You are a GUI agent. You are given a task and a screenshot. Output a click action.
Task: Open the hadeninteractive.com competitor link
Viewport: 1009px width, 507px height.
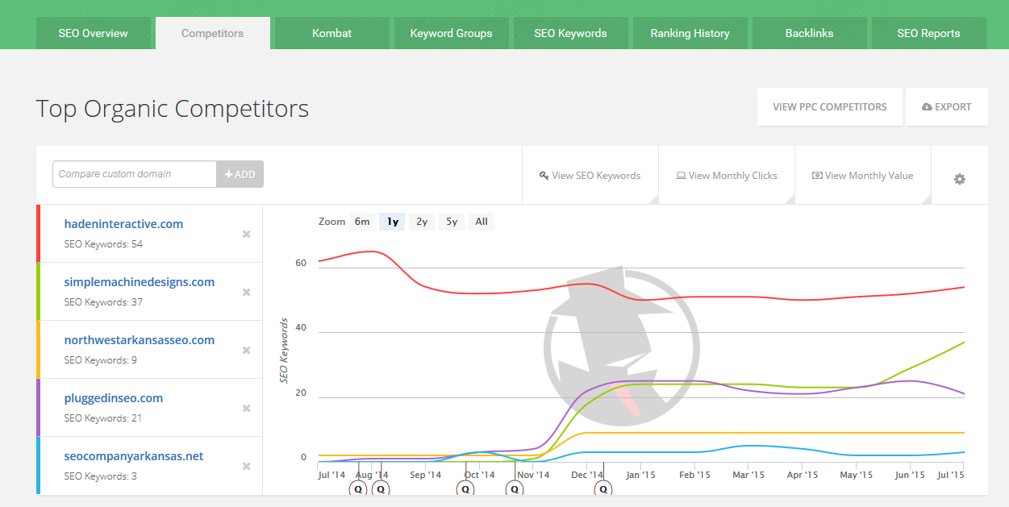pos(124,224)
